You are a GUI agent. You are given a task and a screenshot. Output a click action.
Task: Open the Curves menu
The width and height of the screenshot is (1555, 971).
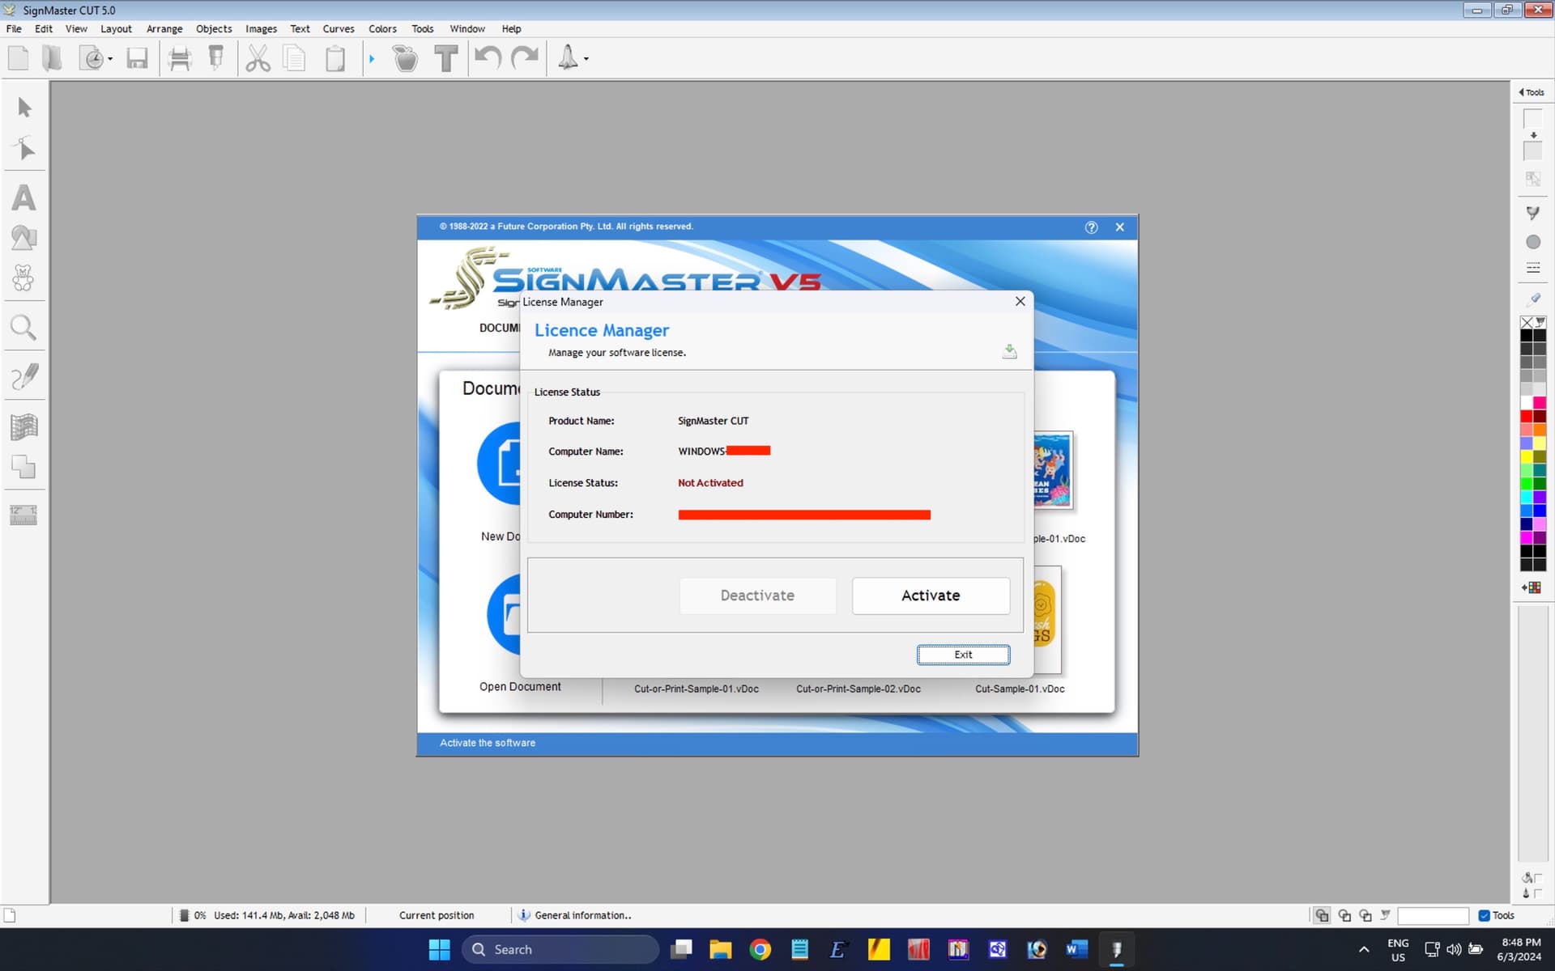(339, 28)
